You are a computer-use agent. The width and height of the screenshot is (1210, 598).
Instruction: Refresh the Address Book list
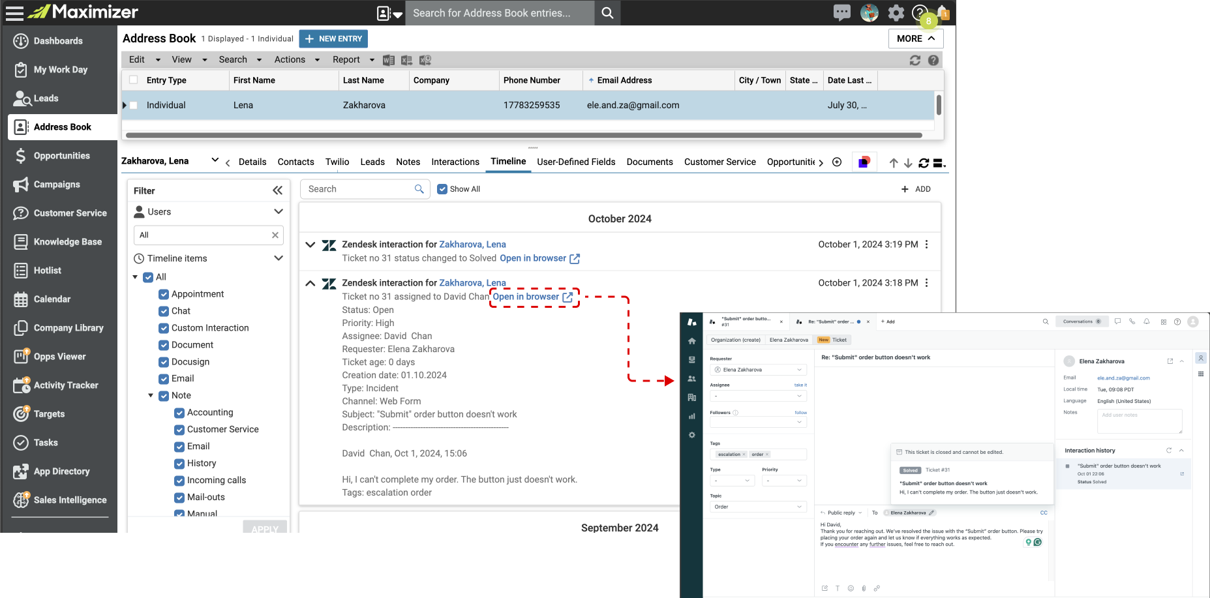(915, 60)
